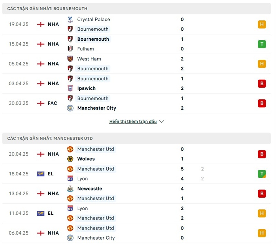Click the Crystal Palace club crest icon
The height and width of the screenshot is (244, 276).
pos(70,19)
